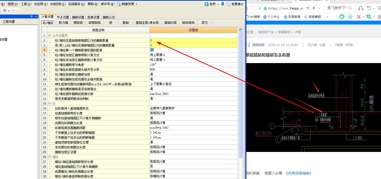This screenshot has width=381, height=179.
Task: Select the 非框架梁 component tab
Action: pyautogui.click(x=95, y=23)
